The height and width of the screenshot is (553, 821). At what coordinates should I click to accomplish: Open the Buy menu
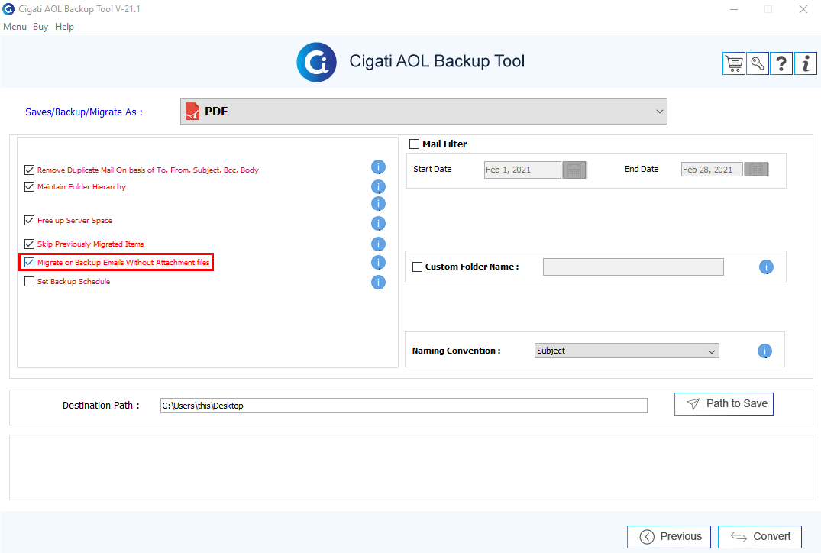point(40,27)
